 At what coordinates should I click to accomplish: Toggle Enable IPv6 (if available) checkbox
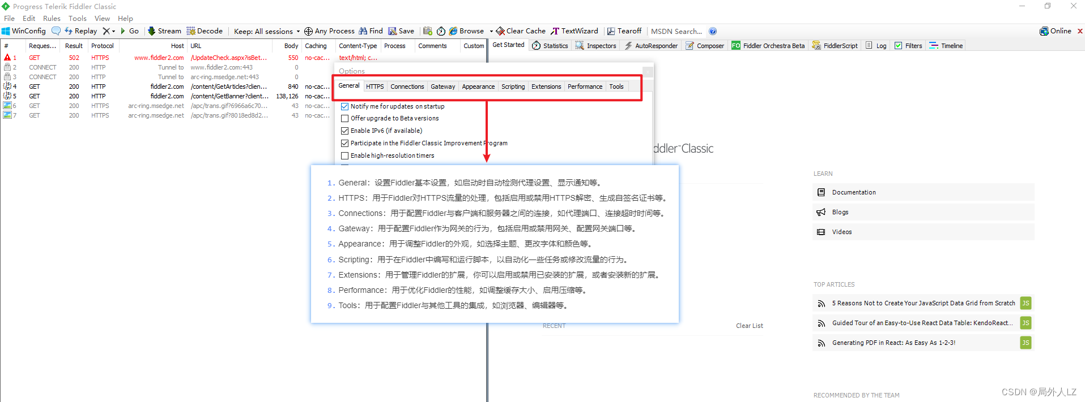coord(344,131)
